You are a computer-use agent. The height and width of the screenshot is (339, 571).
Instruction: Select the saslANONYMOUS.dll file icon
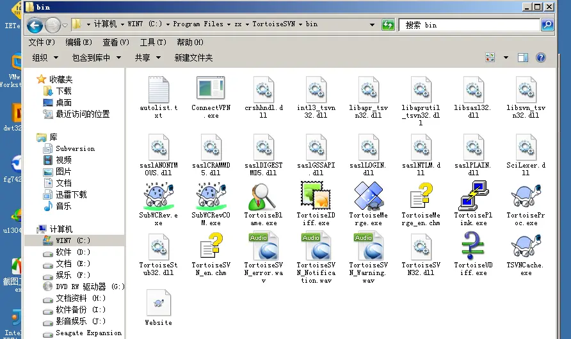tap(158, 147)
